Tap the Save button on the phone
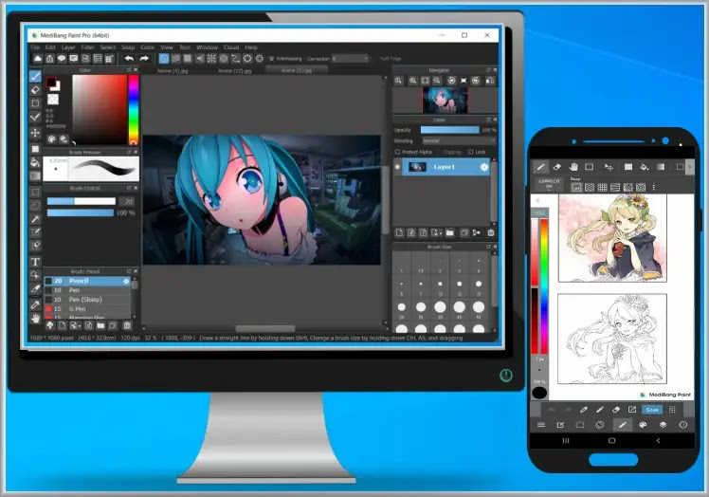 click(x=652, y=410)
